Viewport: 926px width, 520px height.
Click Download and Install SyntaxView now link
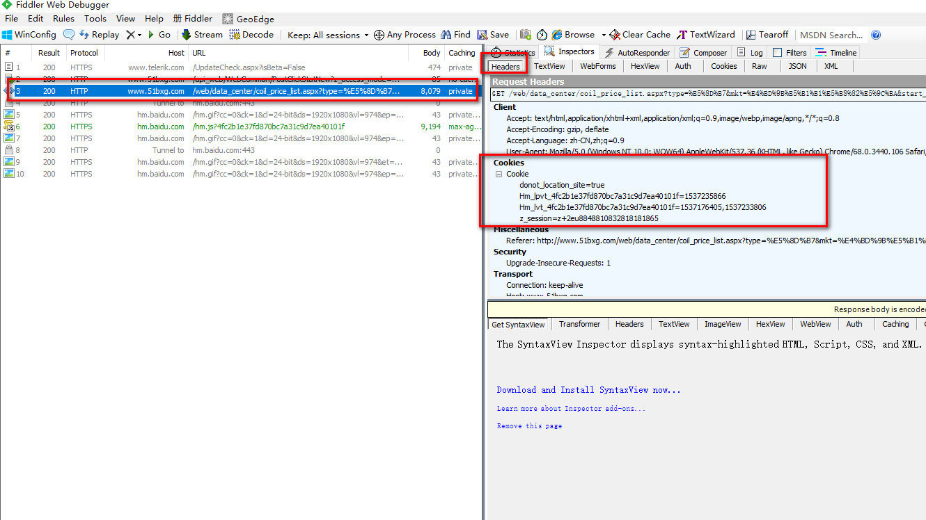click(x=588, y=390)
